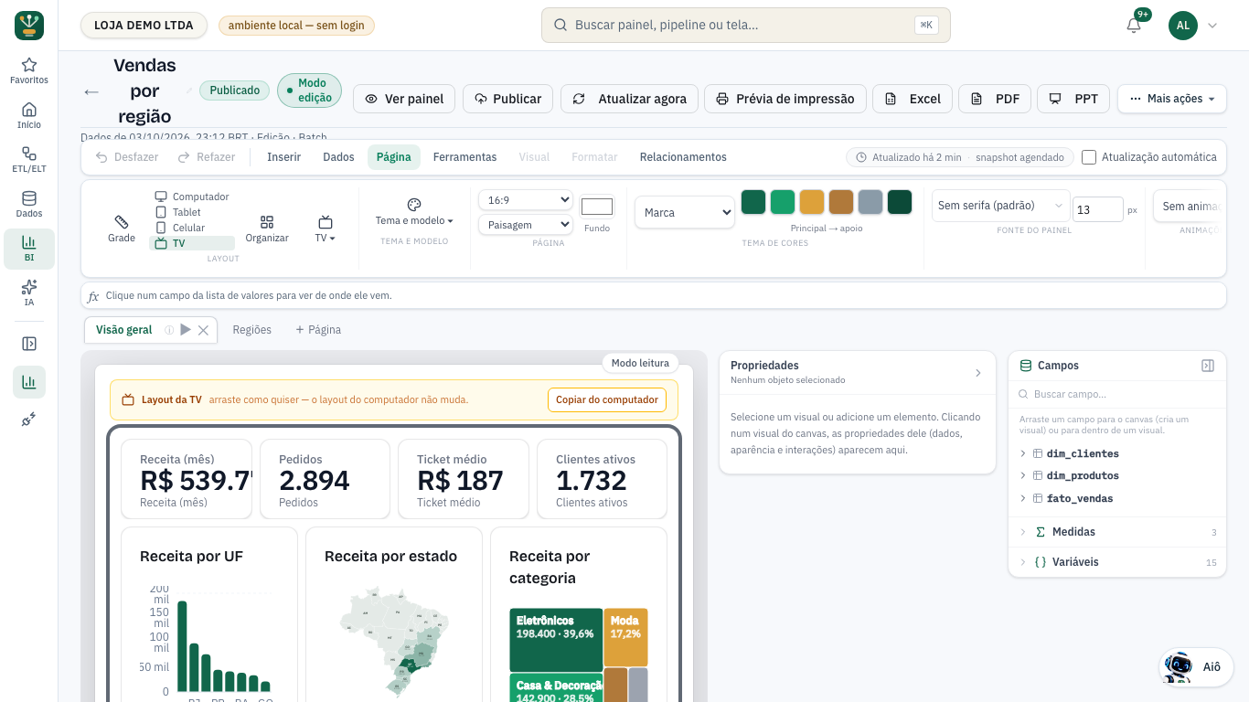1249x702 pixels.
Task: Open the IA sparkle section
Action: [x=29, y=293]
